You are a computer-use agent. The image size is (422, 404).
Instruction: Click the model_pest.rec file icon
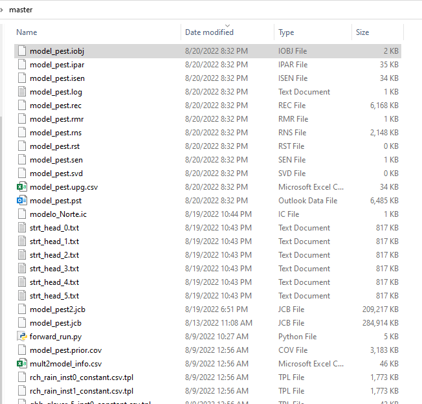[x=22, y=106]
